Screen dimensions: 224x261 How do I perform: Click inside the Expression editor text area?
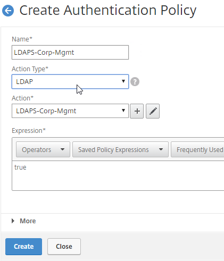(118, 176)
